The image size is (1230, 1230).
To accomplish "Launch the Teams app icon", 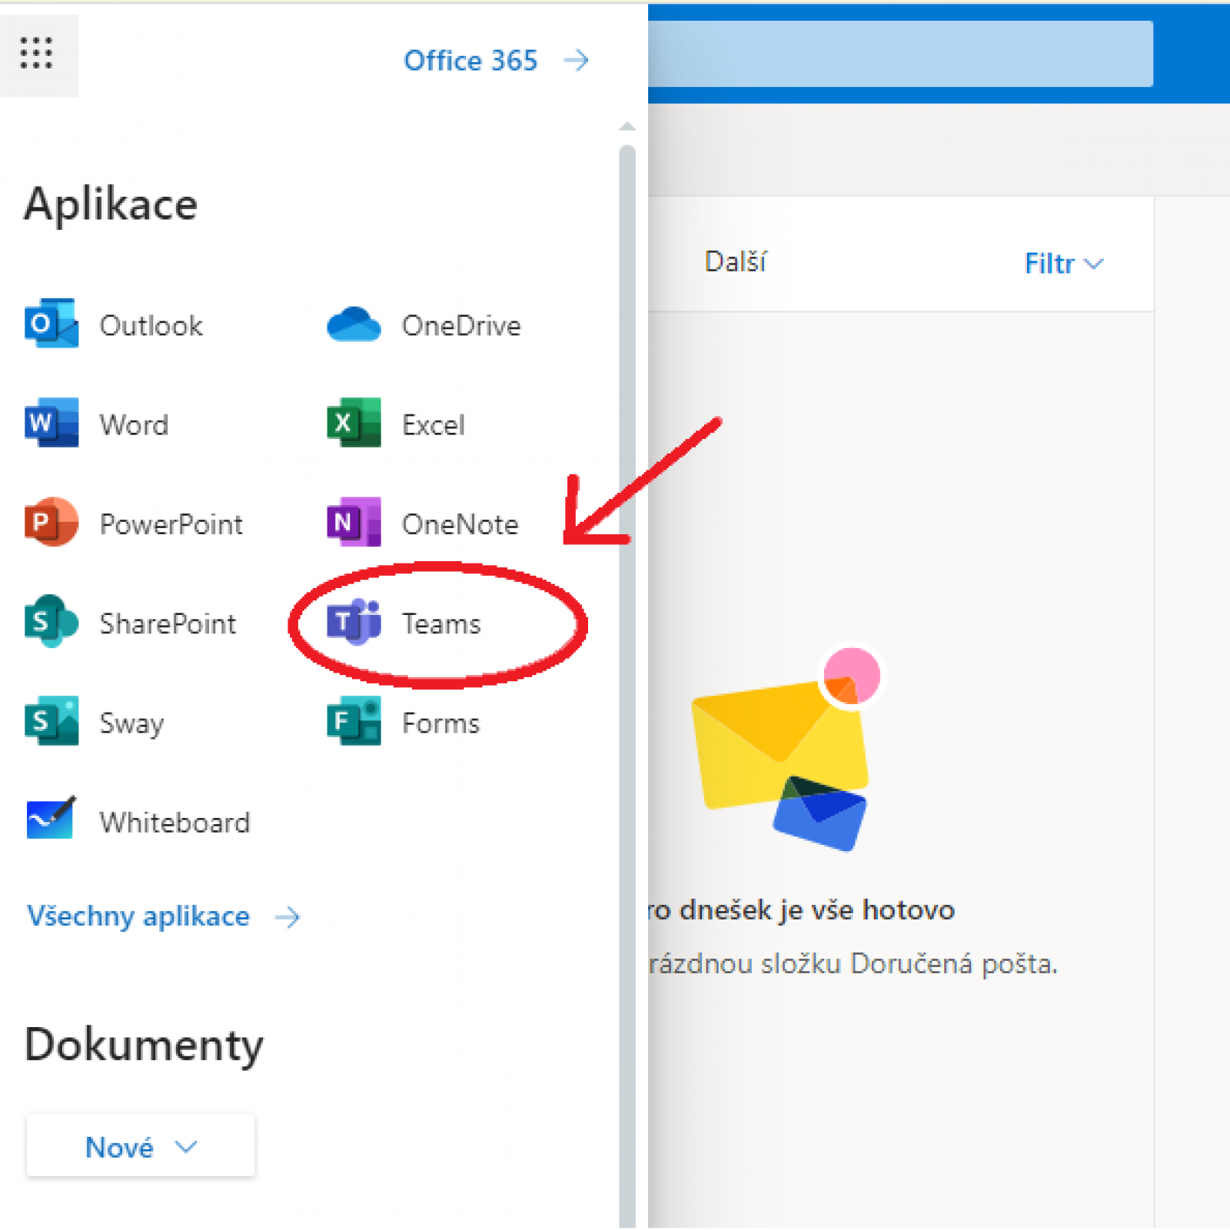I will click(x=354, y=622).
